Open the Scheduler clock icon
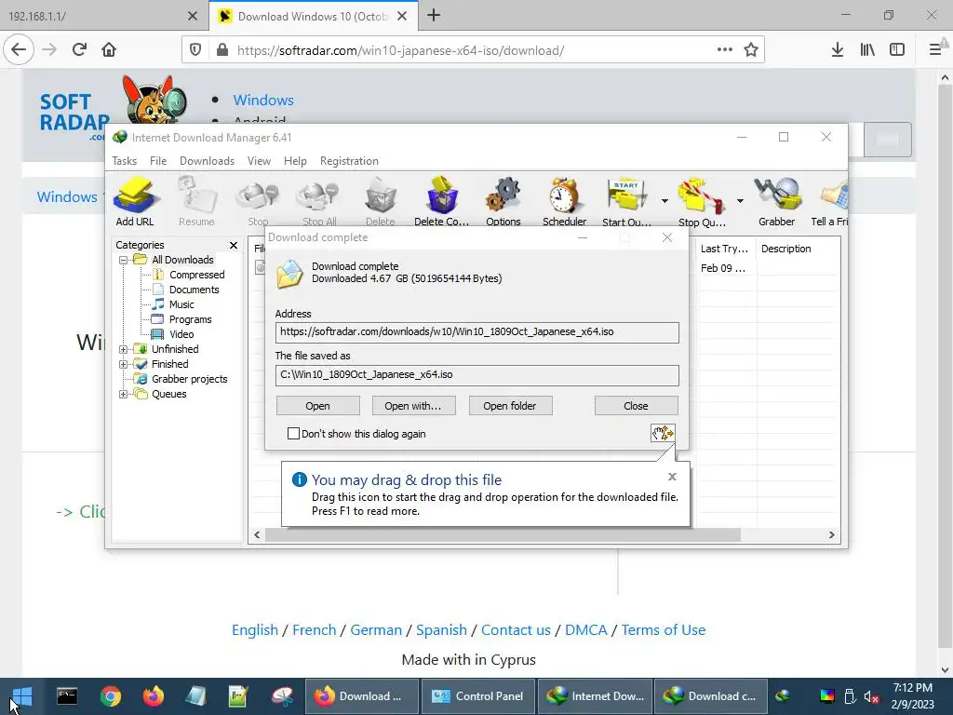 565,201
